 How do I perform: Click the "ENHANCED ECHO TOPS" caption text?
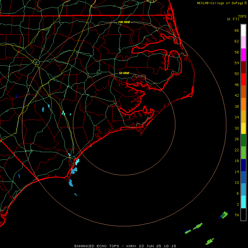point(97,246)
